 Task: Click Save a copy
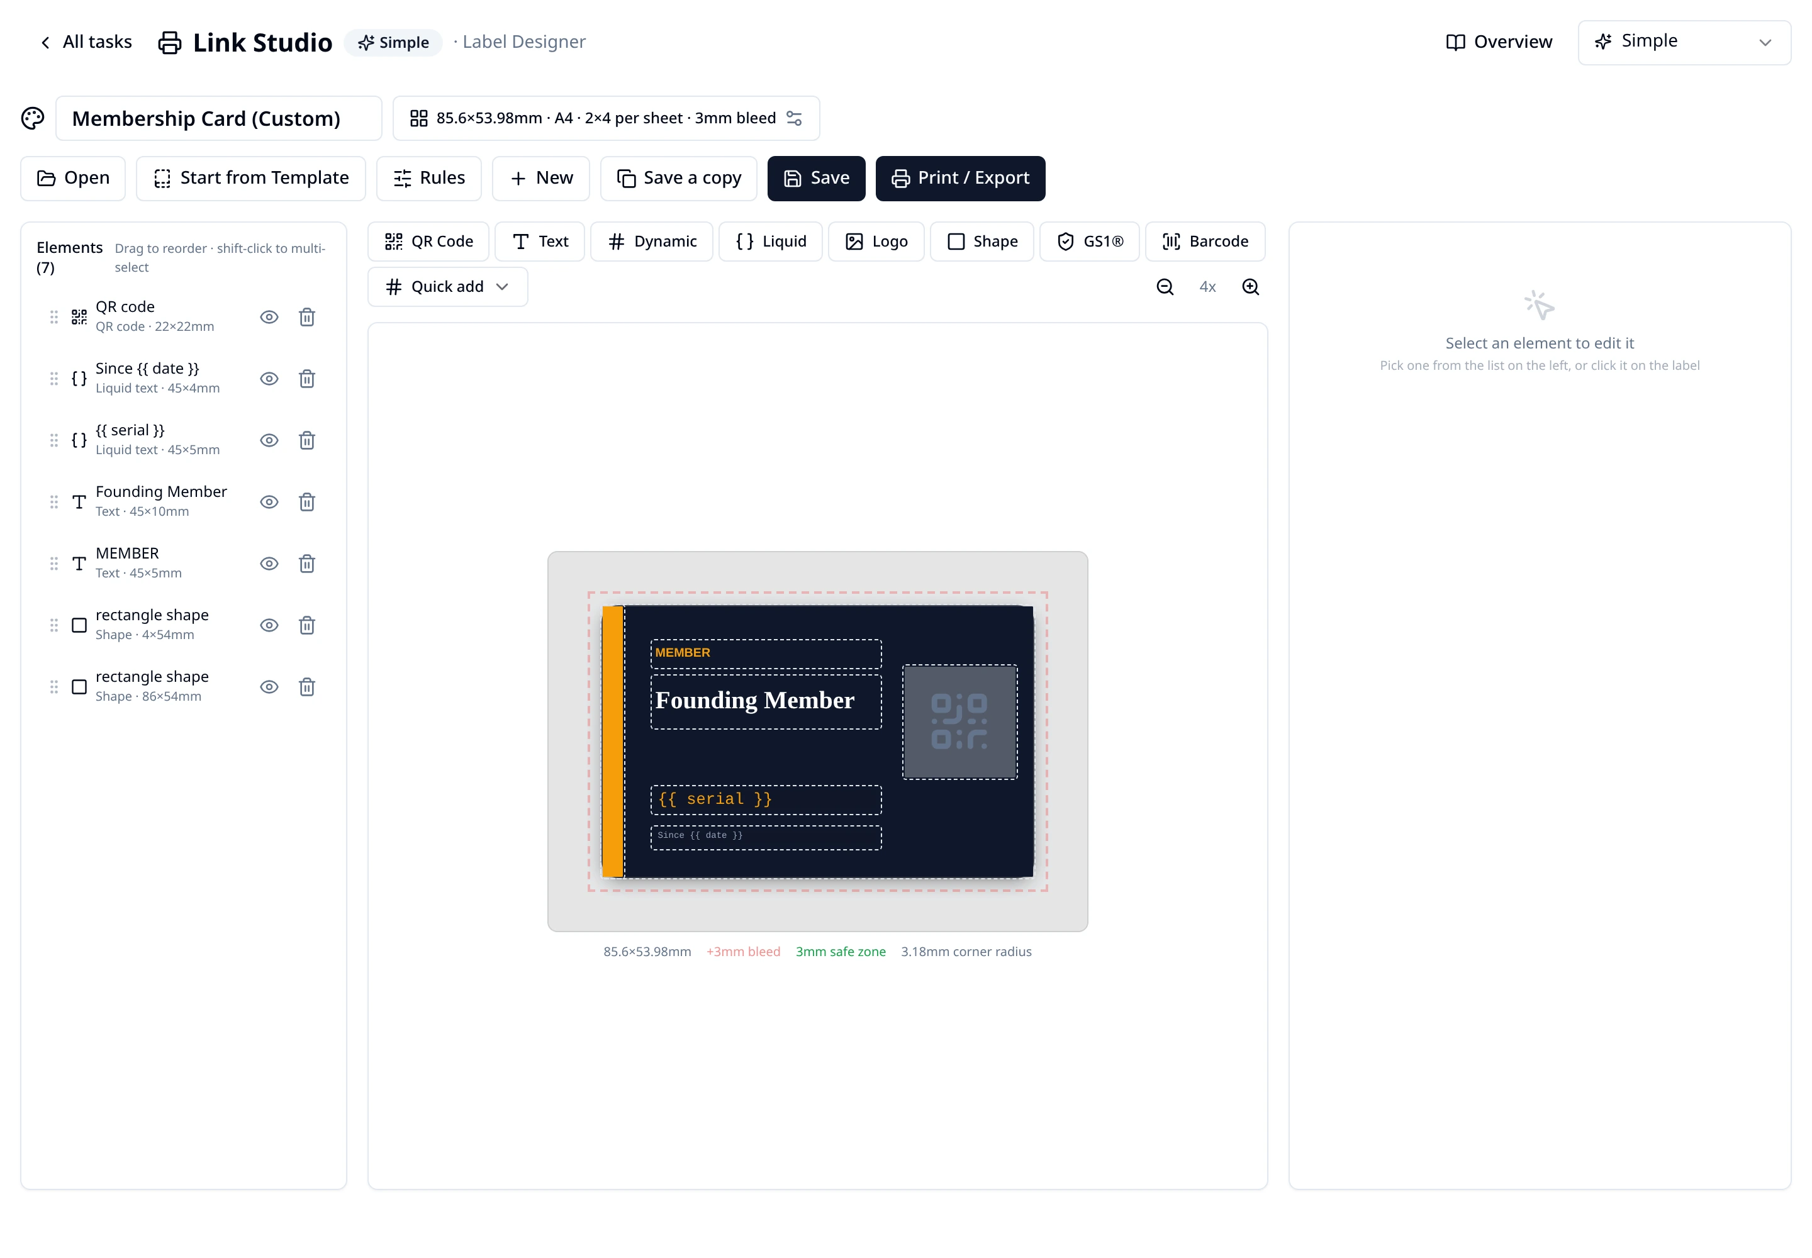[x=678, y=178]
